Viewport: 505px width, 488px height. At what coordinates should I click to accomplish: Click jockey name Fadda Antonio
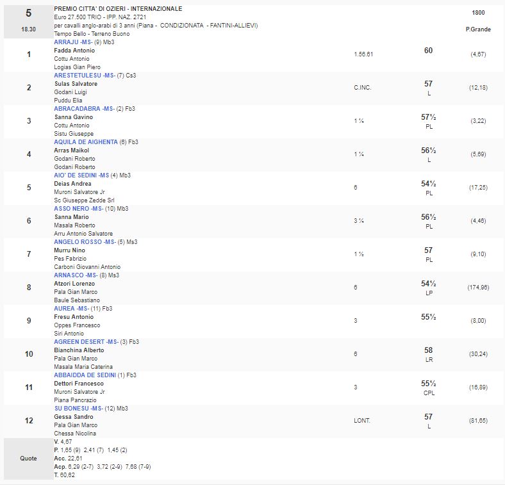click(74, 51)
